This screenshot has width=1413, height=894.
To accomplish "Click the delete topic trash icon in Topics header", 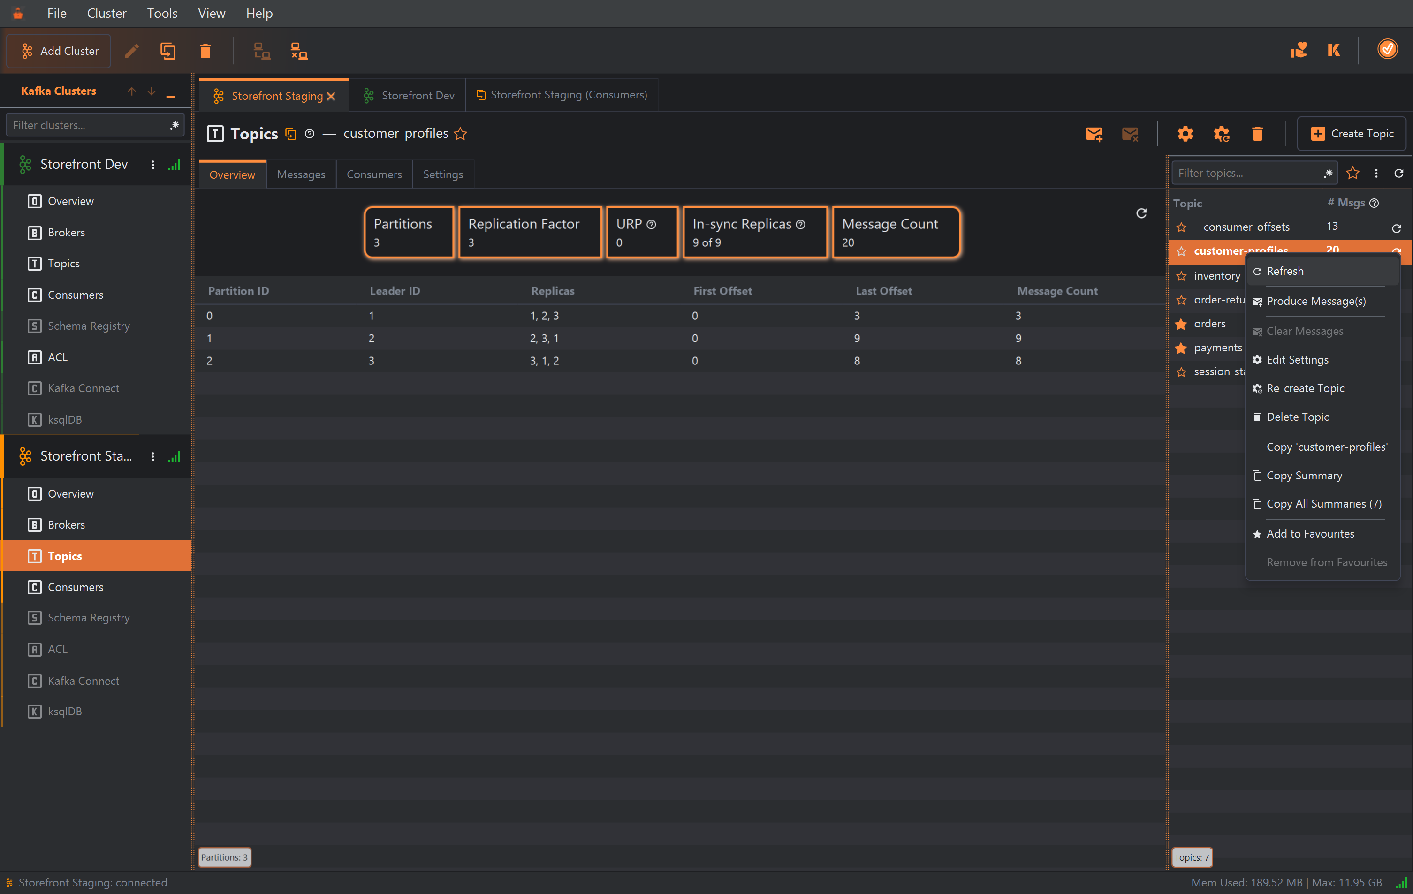I will pyautogui.click(x=1257, y=134).
